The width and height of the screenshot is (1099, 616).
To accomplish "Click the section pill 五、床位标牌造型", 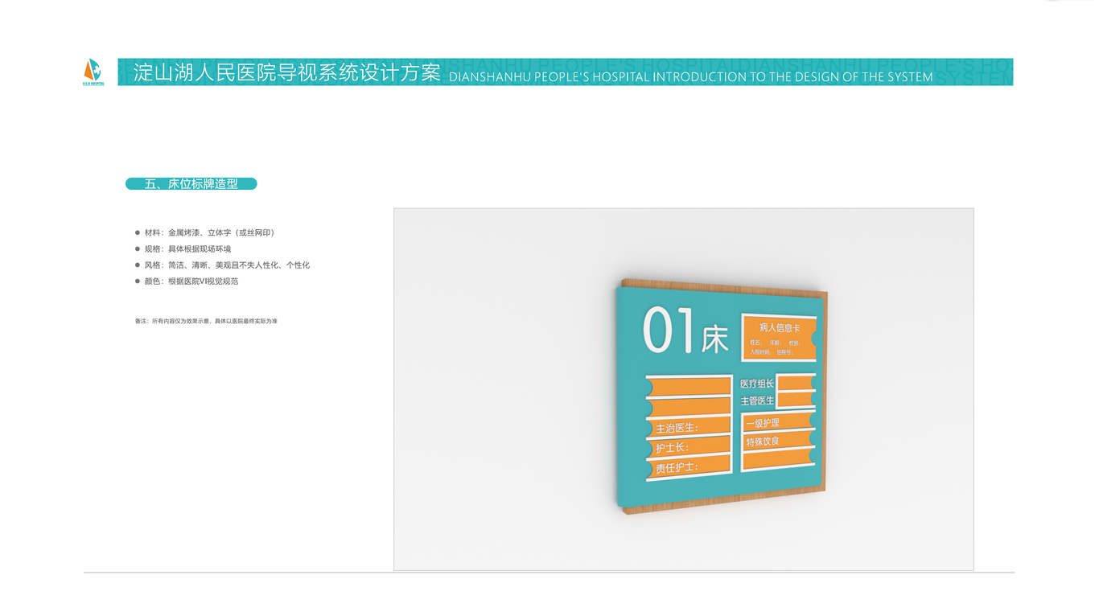I will coord(191,184).
